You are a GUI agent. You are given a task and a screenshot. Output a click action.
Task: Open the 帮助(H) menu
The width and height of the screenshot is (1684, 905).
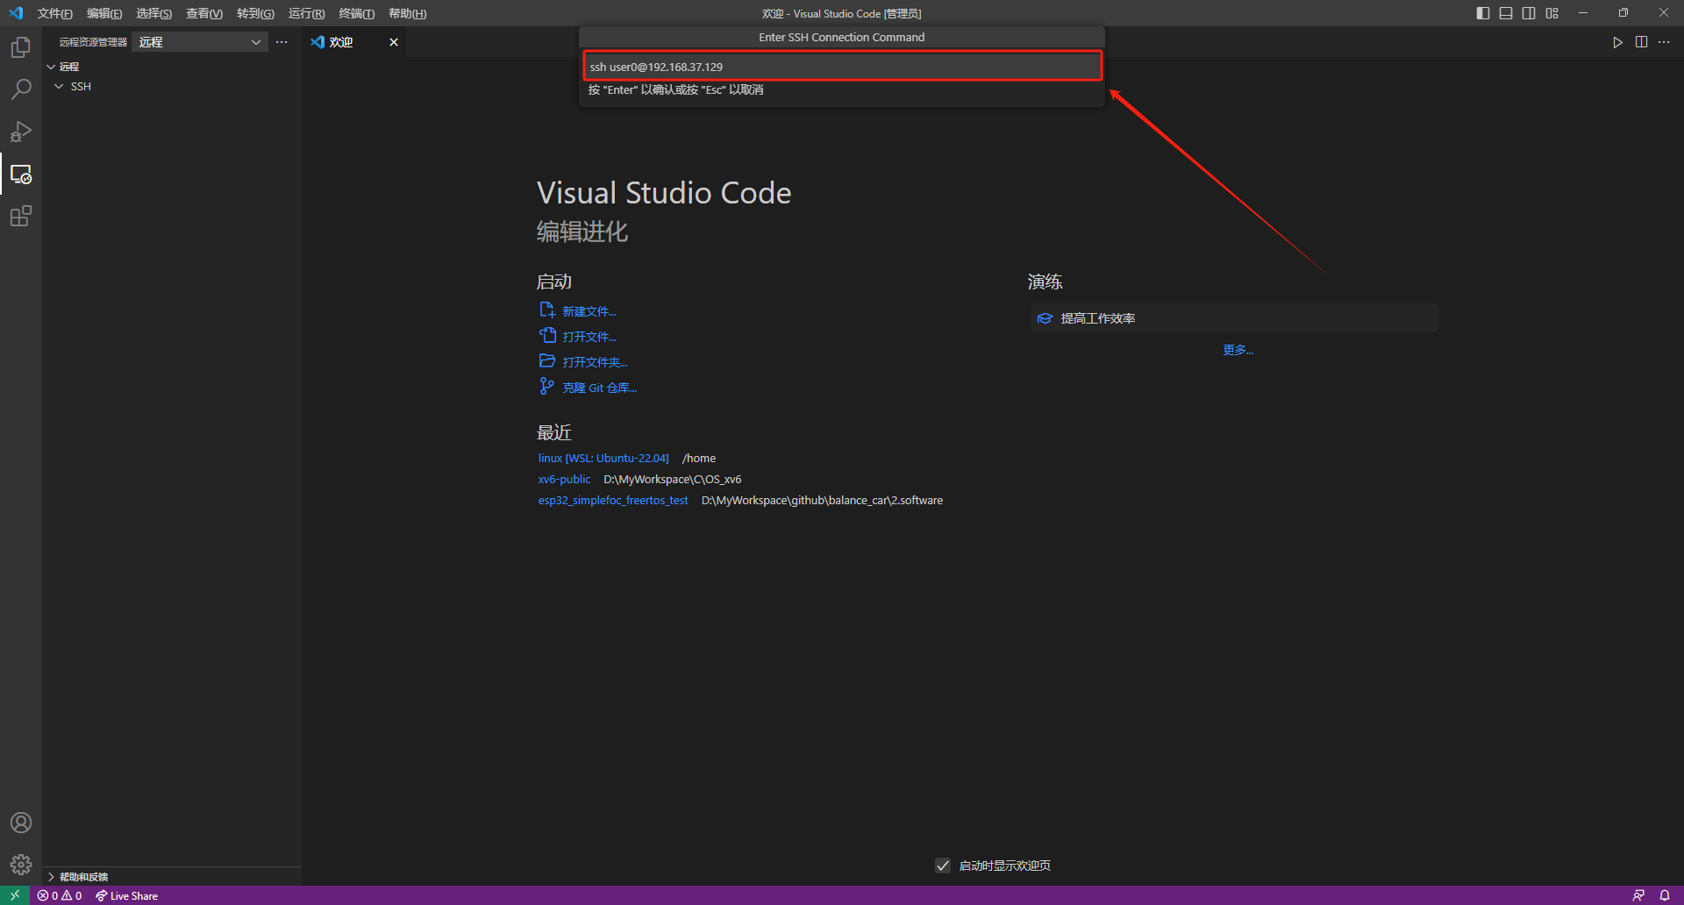point(407,13)
